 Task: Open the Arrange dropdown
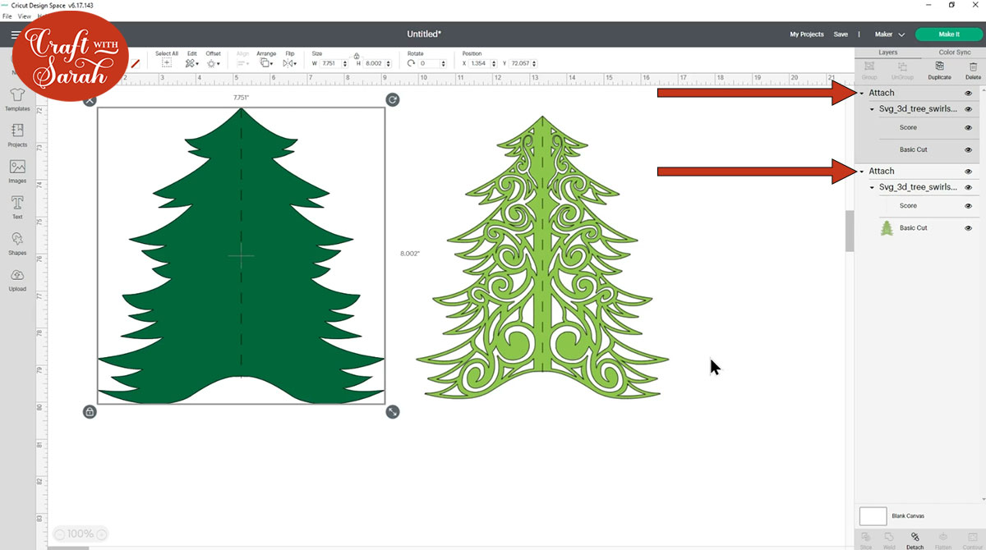point(266,62)
